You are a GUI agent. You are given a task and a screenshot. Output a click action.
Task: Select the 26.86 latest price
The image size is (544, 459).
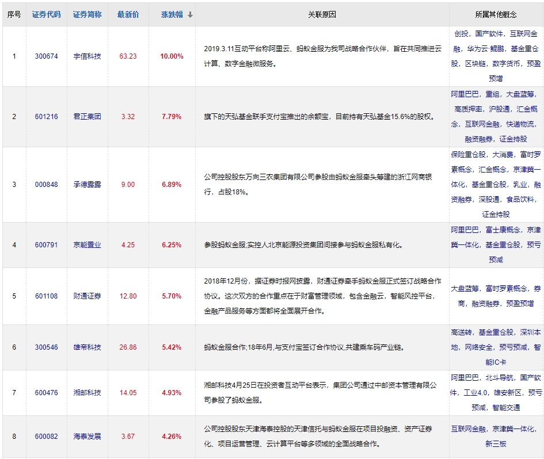click(128, 347)
